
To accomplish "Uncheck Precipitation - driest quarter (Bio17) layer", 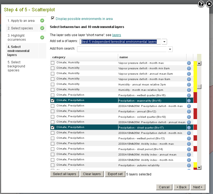I will point(52,127).
